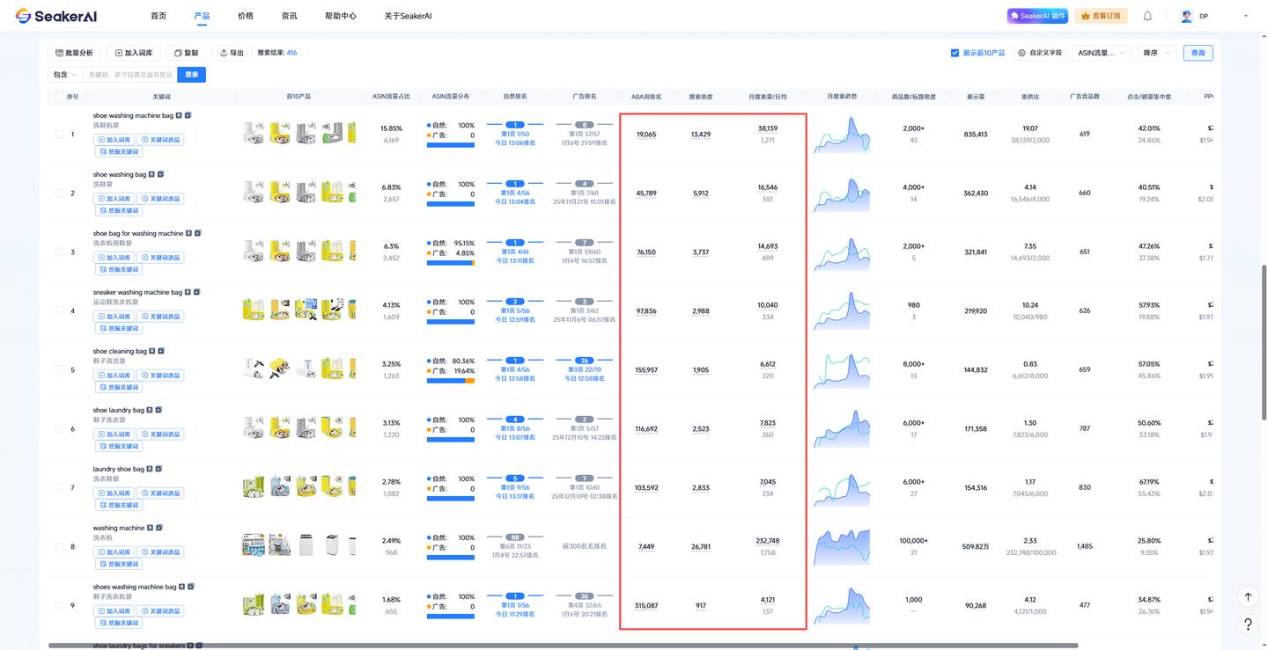Image resolution: width=1268 pixels, height=650 pixels.
Task: Open the 降序 sort order dropdown
Action: pyautogui.click(x=1157, y=53)
